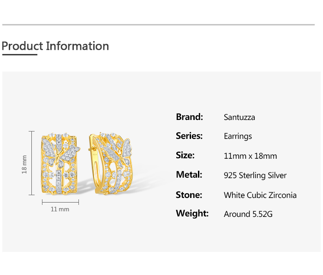Viewport: 323px width, 275px height.
Task: Click the Santuzza brand name
Action: 239,117
